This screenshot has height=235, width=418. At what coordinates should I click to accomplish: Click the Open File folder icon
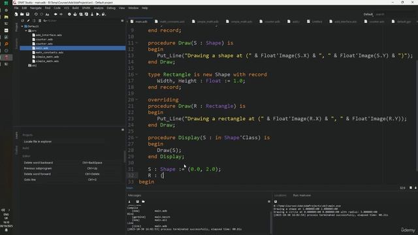click(22, 14)
